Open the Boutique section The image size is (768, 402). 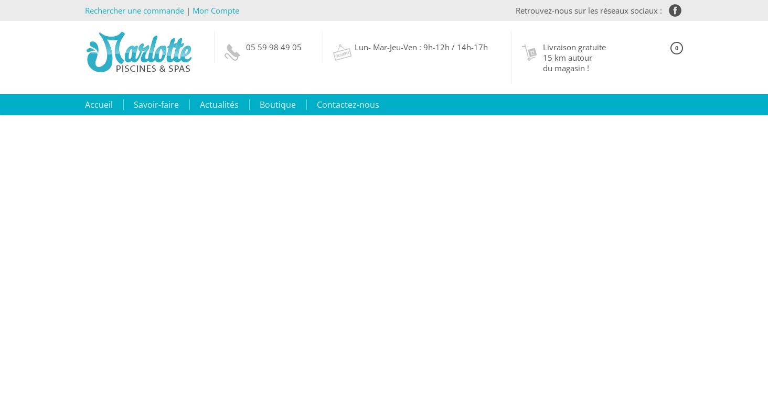[x=278, y=105]
